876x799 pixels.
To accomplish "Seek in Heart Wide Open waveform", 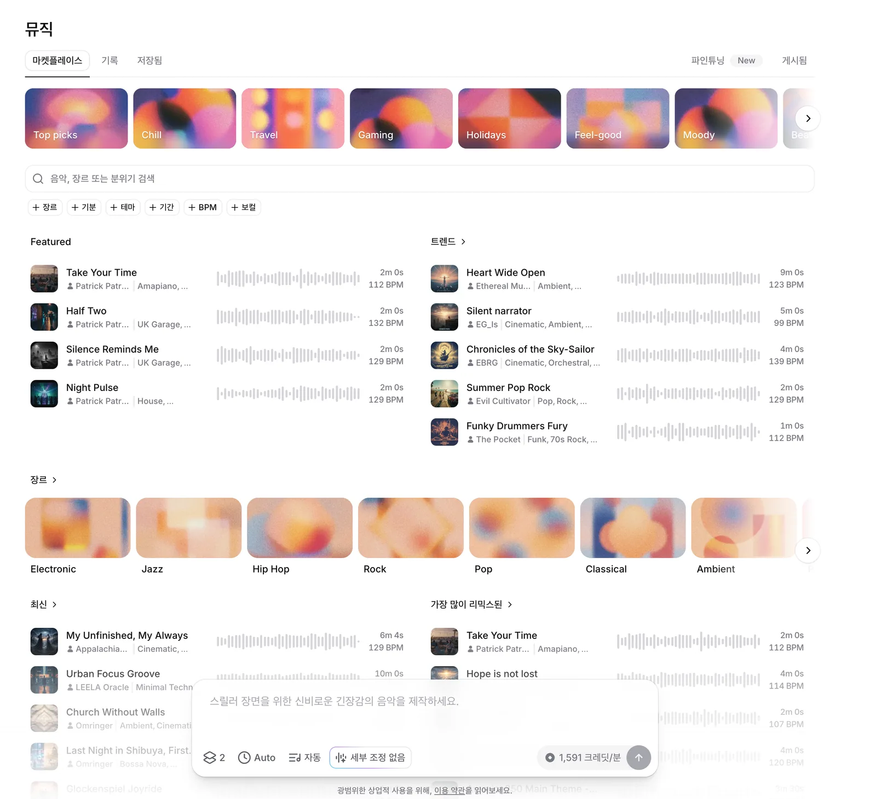I will click(x=688, y=279).
